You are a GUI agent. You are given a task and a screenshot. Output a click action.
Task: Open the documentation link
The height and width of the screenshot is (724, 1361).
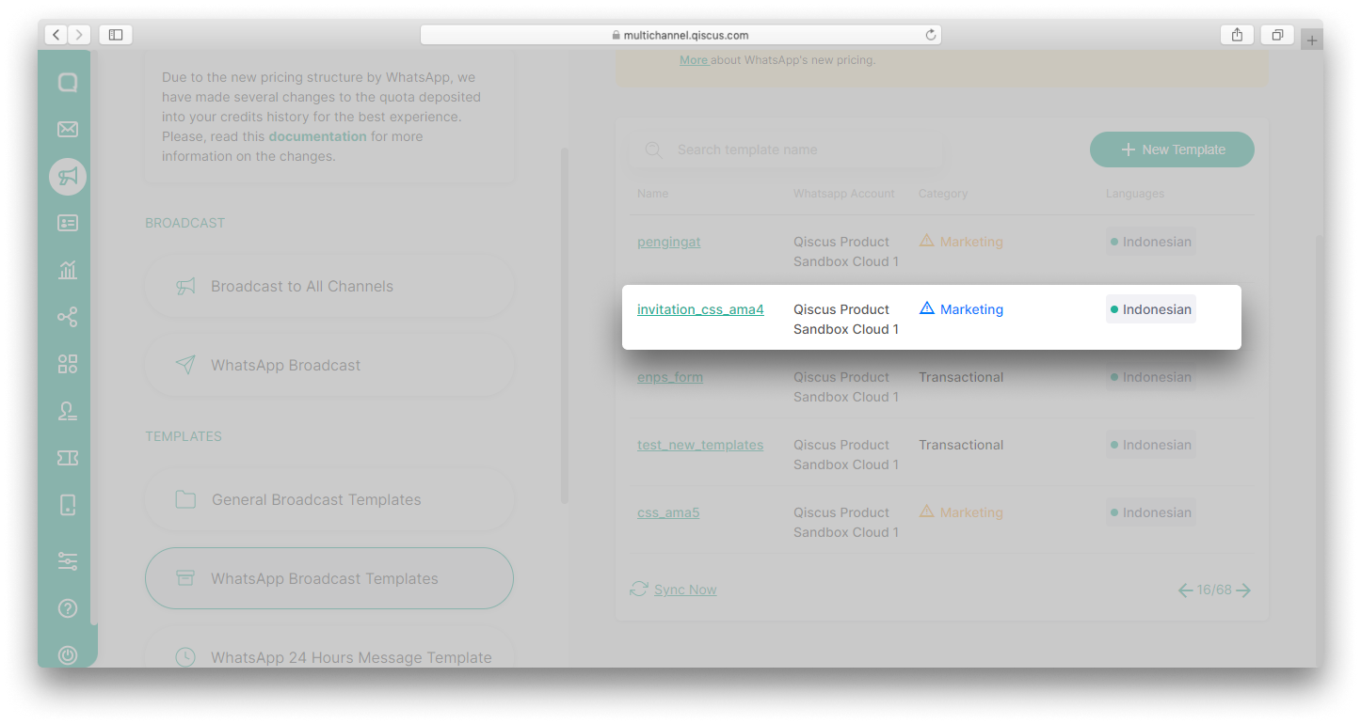(x=317, y=136)
